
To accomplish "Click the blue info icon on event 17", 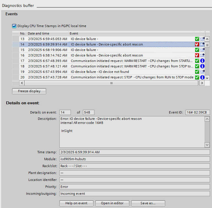I will point(202,61).
